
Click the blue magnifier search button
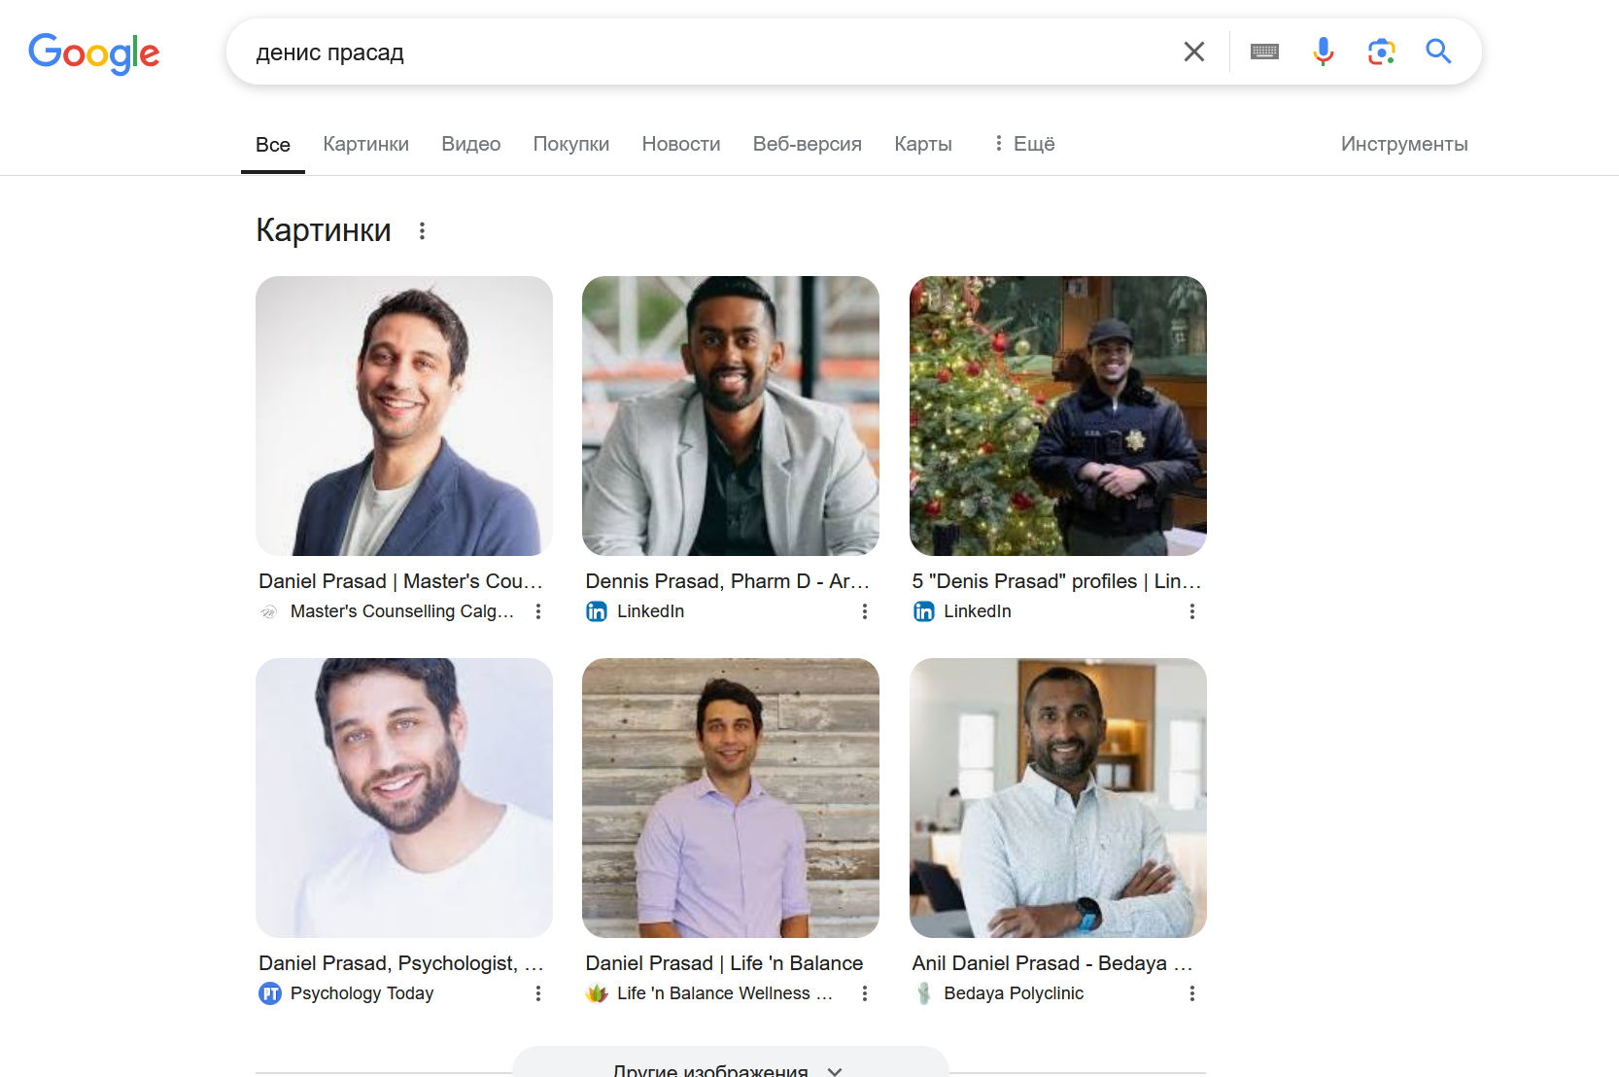tap(1438, 52)
